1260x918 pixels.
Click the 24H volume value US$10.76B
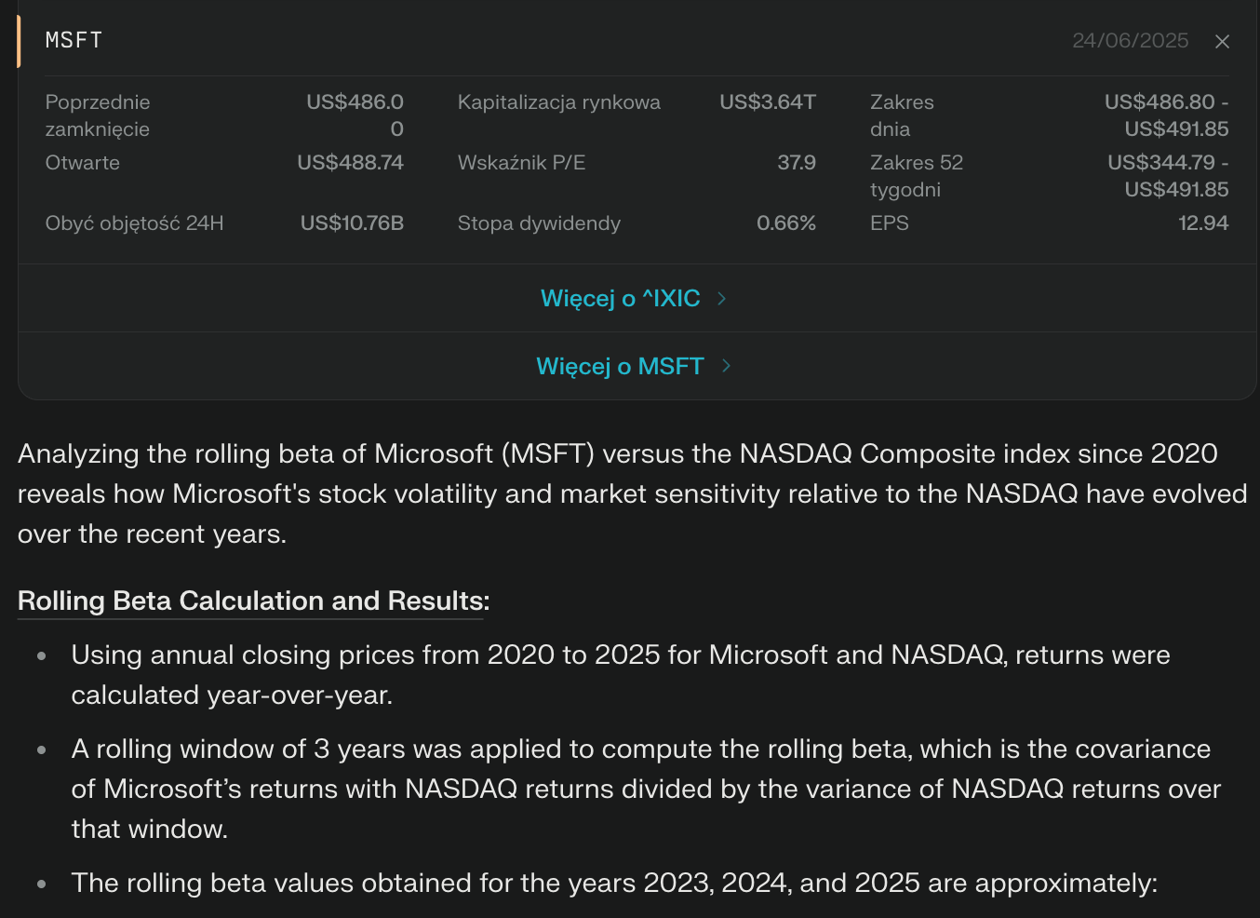pyautogui.click(x=352, y=223)
